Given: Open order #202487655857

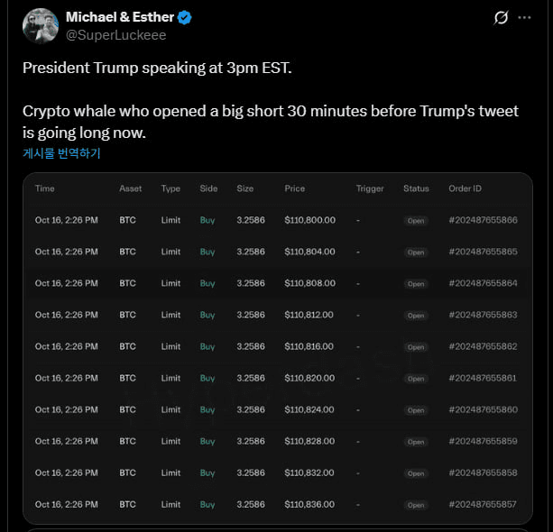Looking at the screenshot, I should pos(483,504).
